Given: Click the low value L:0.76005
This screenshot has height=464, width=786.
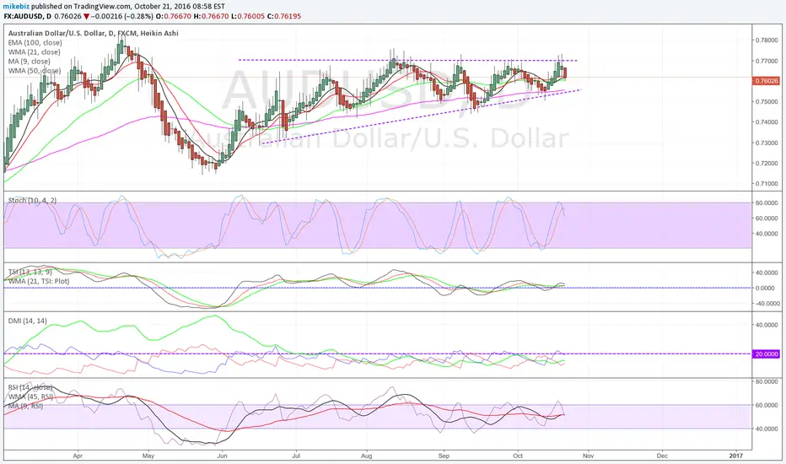Looking at the screenshot, I should click(248, 16).
